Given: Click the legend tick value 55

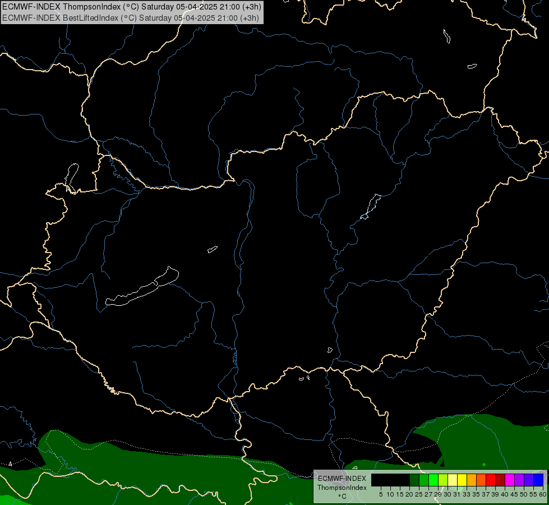Looking at the screenshot, I should pyautogui.click(x=533, y=494).
